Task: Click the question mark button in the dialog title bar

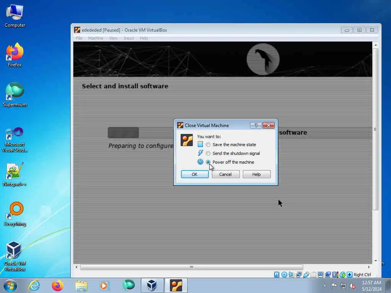Action: (256, 125)
